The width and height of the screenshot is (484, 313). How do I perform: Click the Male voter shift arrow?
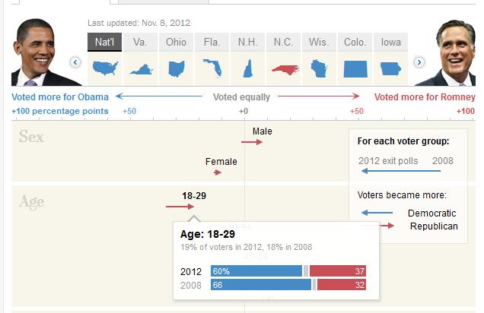click(x=253, y=142)
